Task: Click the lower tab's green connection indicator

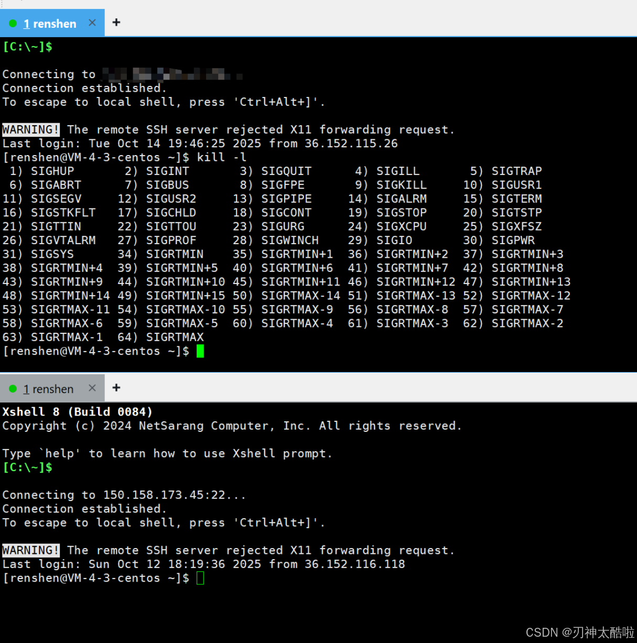Action: click(13, 389)
